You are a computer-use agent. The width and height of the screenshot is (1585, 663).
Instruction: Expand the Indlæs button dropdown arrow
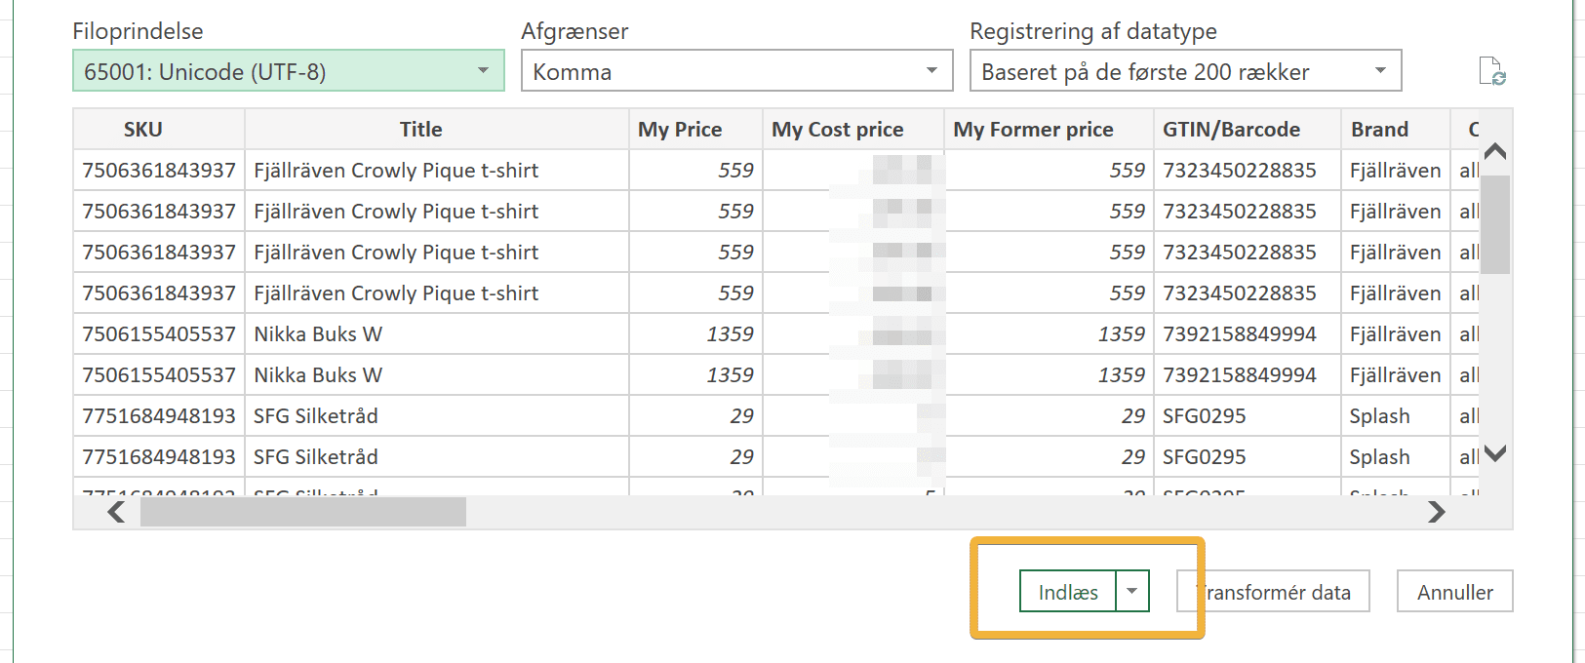click(1132, 592)
